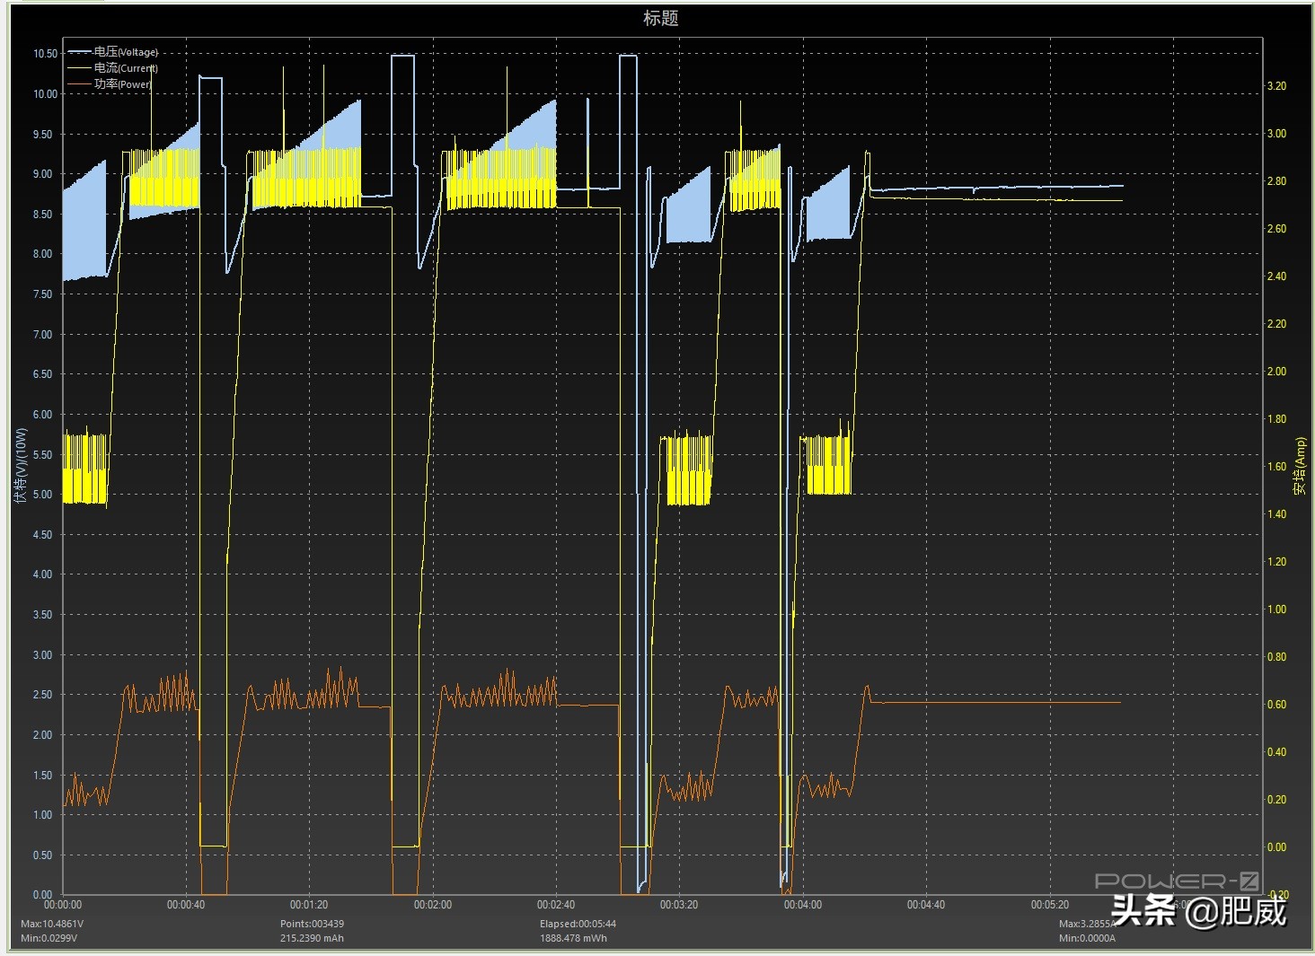This screenshot has height=956, width=1315.
Task: Click the Max:3.2855A current readout
Action: click(x=1086, y=924)
